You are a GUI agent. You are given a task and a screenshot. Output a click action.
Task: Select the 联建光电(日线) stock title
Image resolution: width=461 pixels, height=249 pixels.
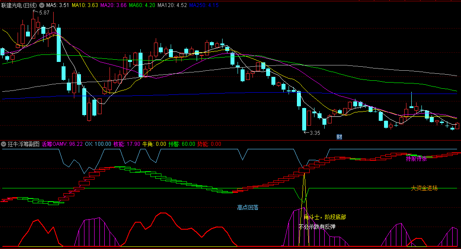click(x=19, y=5)
